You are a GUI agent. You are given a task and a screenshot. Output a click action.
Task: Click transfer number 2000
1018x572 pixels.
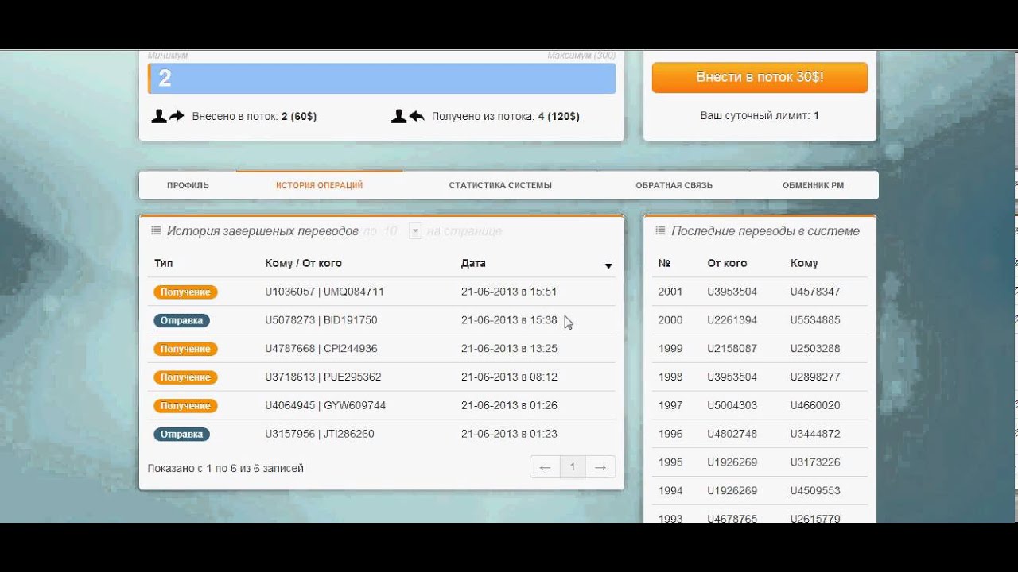670,320
